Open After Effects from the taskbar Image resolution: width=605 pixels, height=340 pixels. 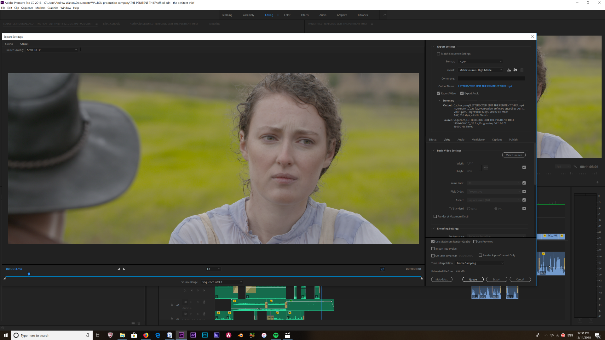193,335
